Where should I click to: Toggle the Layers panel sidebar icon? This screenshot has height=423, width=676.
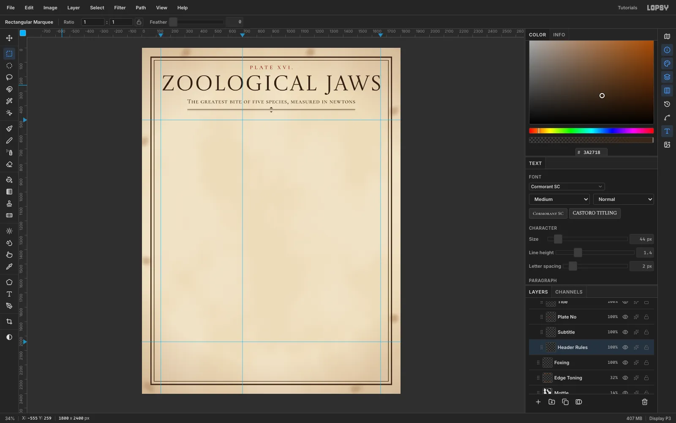coord(667,77)
